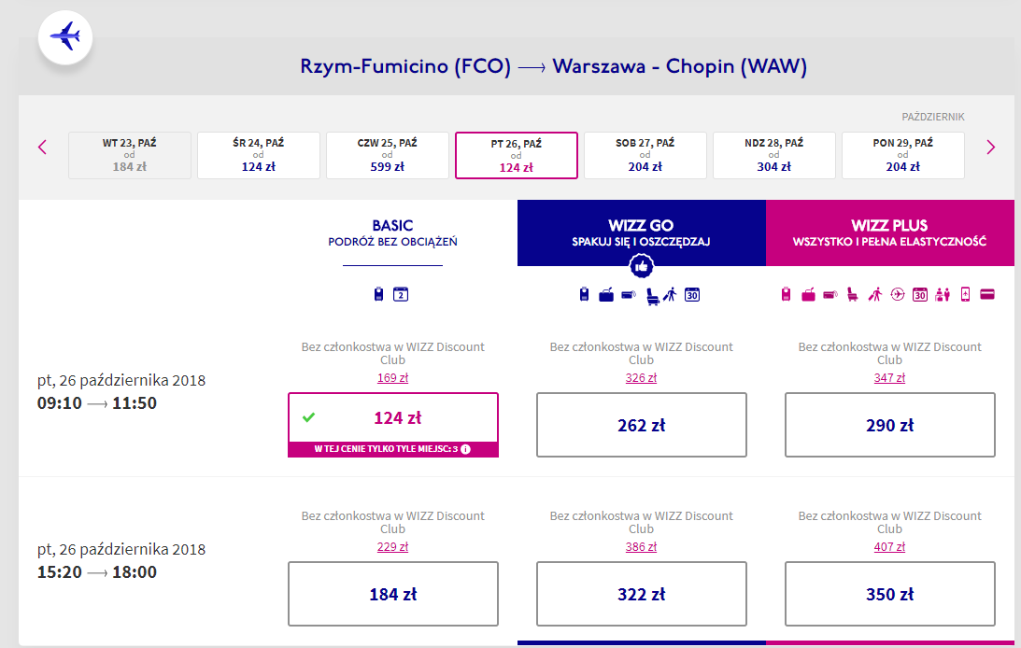Click WIZZ PLUS credit card refund icon
The image size is (1021, 648).
[987, 295]
